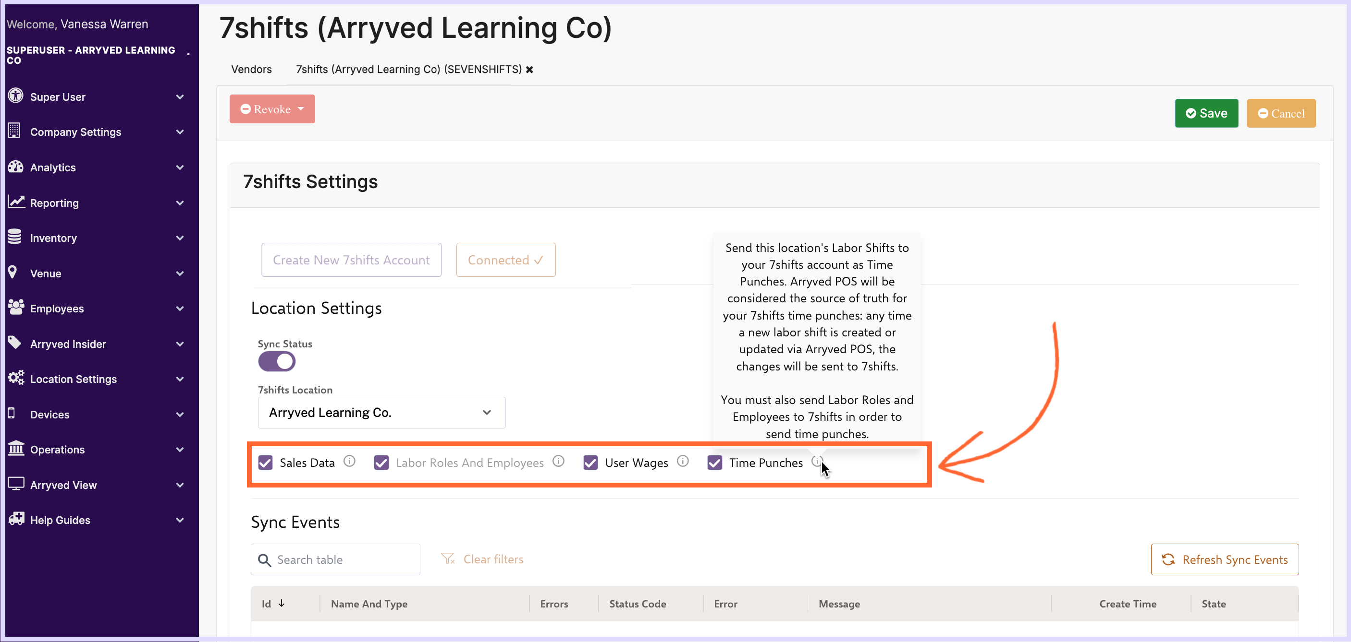Click the magnifier icon in Search table
The height and width of the screenshot is (642, 1351).
pos(265,560)
